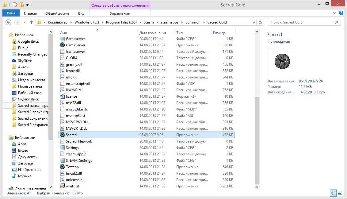Viewport: 347px width, 199px height.
Task: Go up one folder level
Action: [x=32, y=22]
